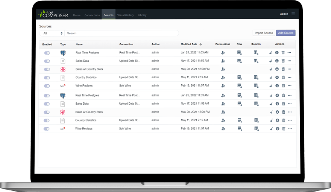Open row security for the topmost Sales Data row
This screenshot has height=192, width=331.
click(x=239, y=61)
